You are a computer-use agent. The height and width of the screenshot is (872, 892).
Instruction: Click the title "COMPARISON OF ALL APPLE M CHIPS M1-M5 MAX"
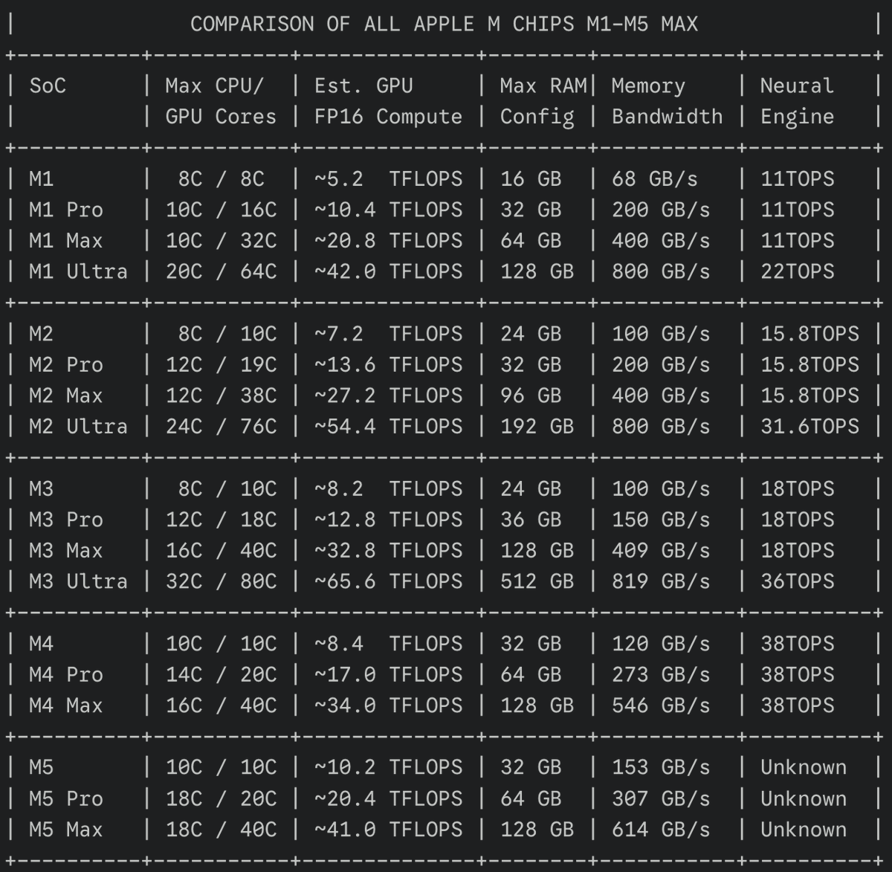[445, 24]
